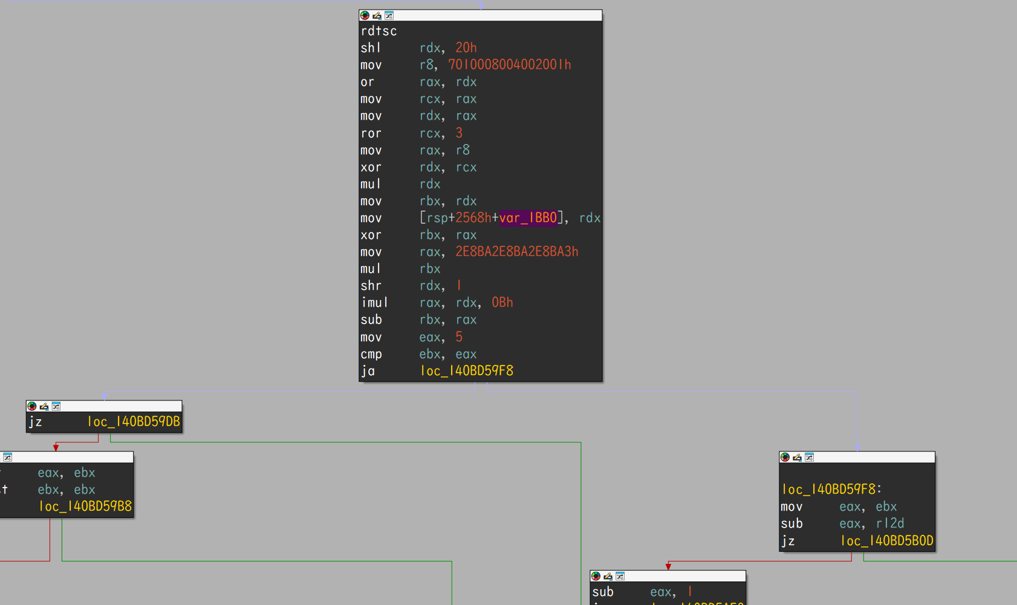Click the 'mov eax, ebx' line
Screen dimensions: 1017x605
click(839, 506)
